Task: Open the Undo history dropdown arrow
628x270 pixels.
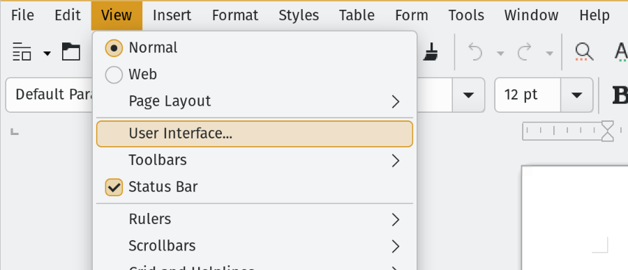Action: click(500, 54)
